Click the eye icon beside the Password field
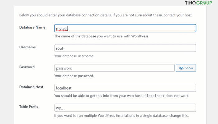Viewport: 218px width, 124px height. click(x=181, y=68)
